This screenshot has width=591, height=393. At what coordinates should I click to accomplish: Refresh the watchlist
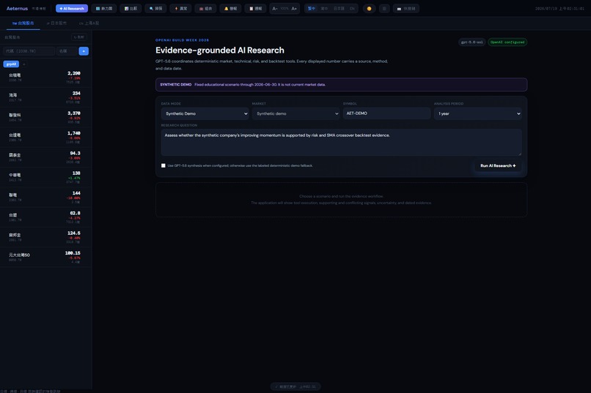[78, 37]
